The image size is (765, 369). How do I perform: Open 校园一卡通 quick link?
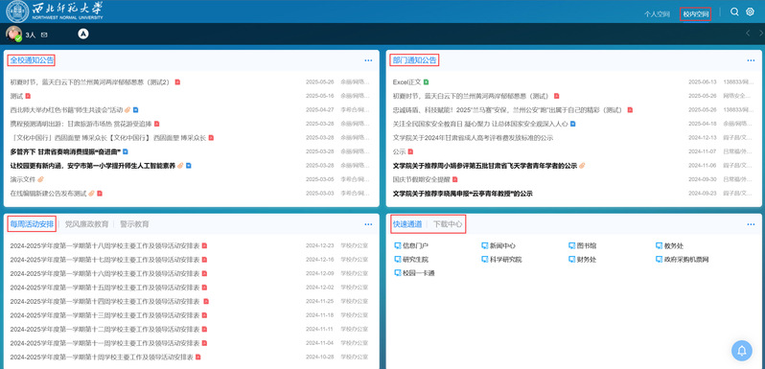coord(414,273)
